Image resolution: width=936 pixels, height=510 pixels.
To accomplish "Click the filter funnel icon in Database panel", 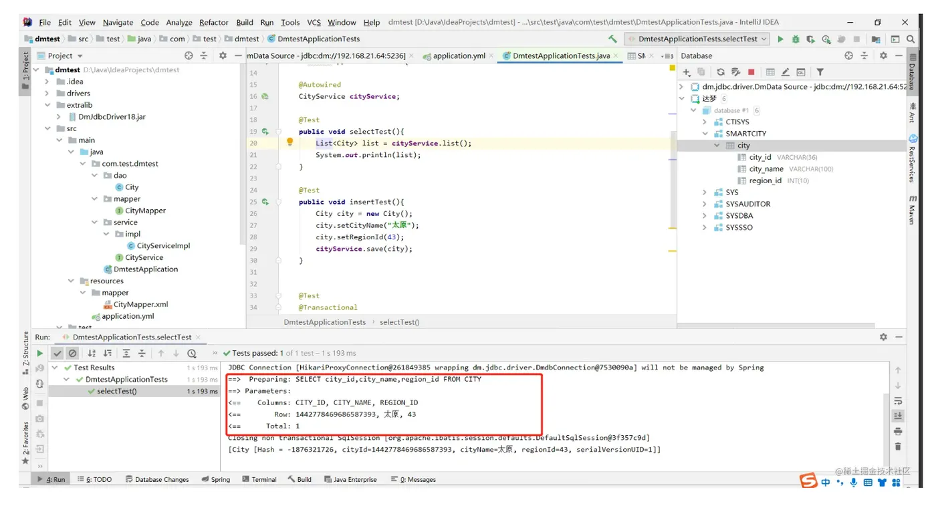I will click(x=820, y=72).
